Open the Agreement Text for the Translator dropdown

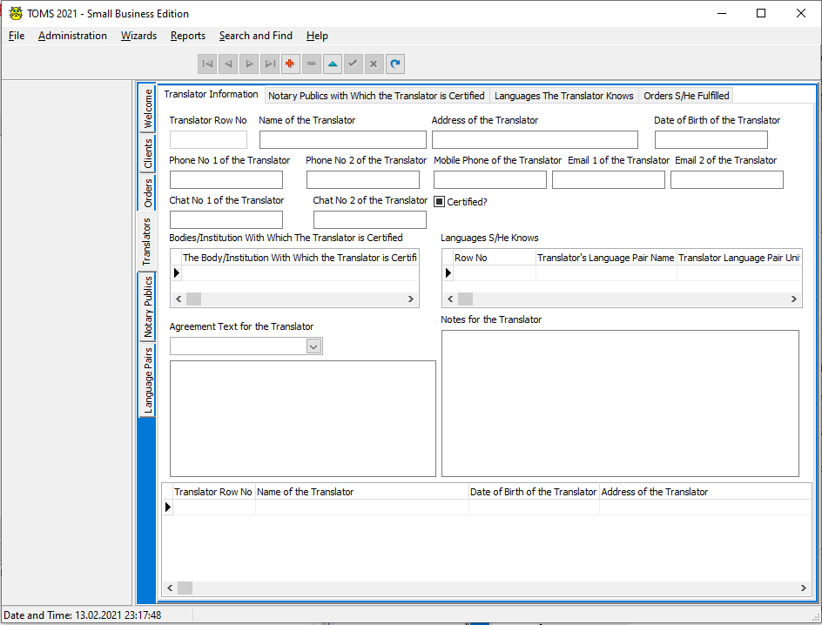point(314,346)
